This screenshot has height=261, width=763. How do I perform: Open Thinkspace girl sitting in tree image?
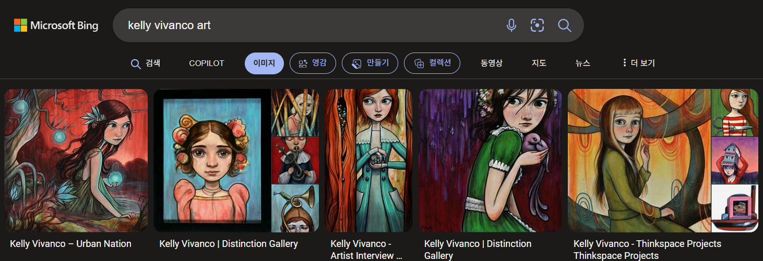[639, 161]
